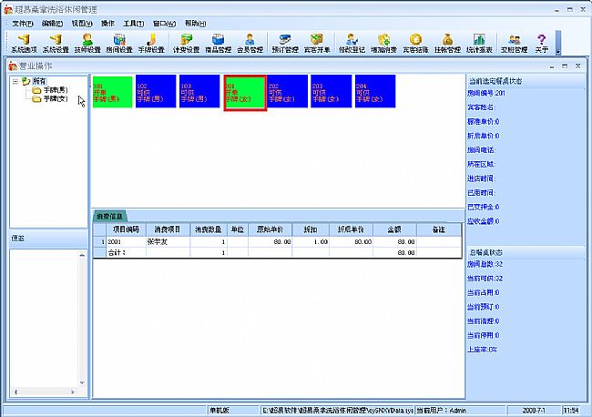Click 房间总数:32 status text
Image resolution: width=592 pixels, height=417 pixels.
[x=485, y=264]
